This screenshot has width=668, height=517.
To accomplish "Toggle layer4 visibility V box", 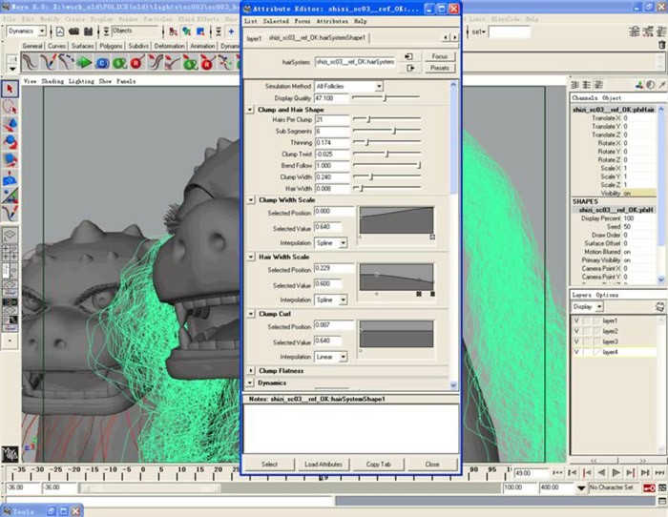I will (576, 352).
